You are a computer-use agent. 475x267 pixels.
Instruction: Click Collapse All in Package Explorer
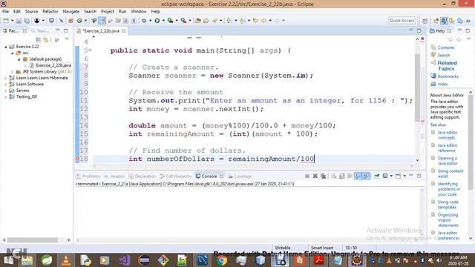[38, 39]
